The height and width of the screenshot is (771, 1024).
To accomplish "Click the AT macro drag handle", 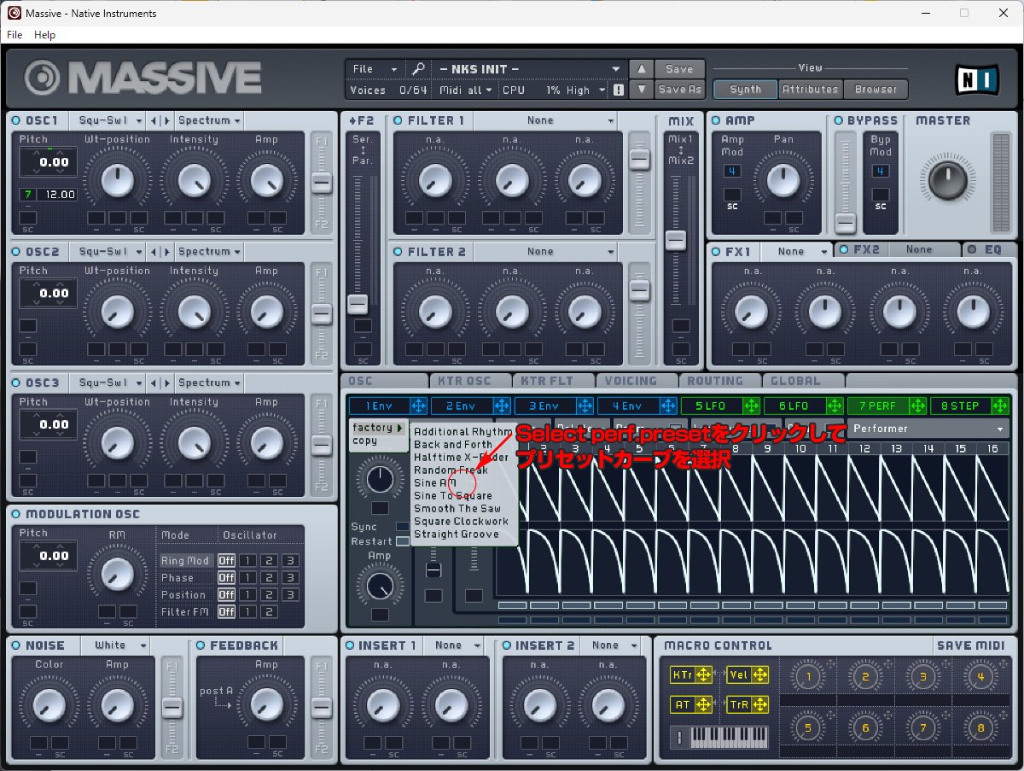I will point(704,704).
